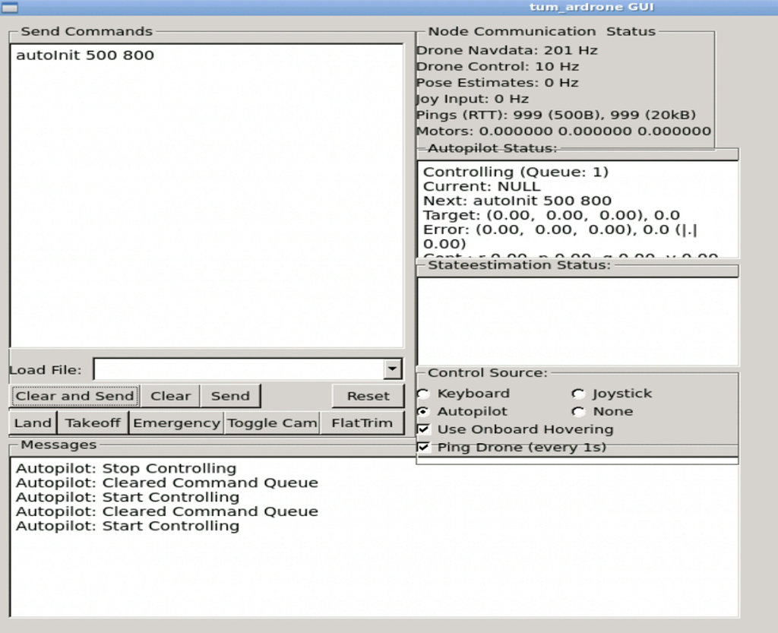This screenshot has height=633, width=778.
Task: Open the Load File dropdown
Action: click(392, 369)
